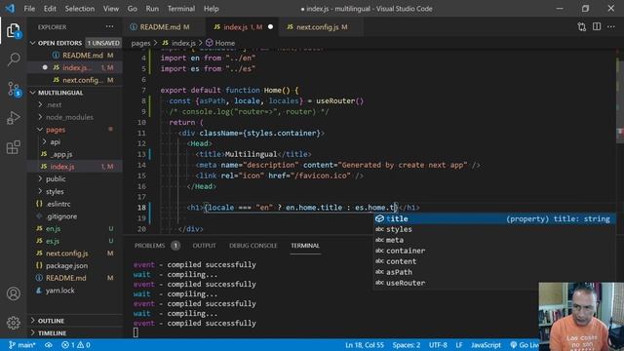Click the Home breadcrumb symbol
This screenshot has width=624, height=351.
point(220,43)
